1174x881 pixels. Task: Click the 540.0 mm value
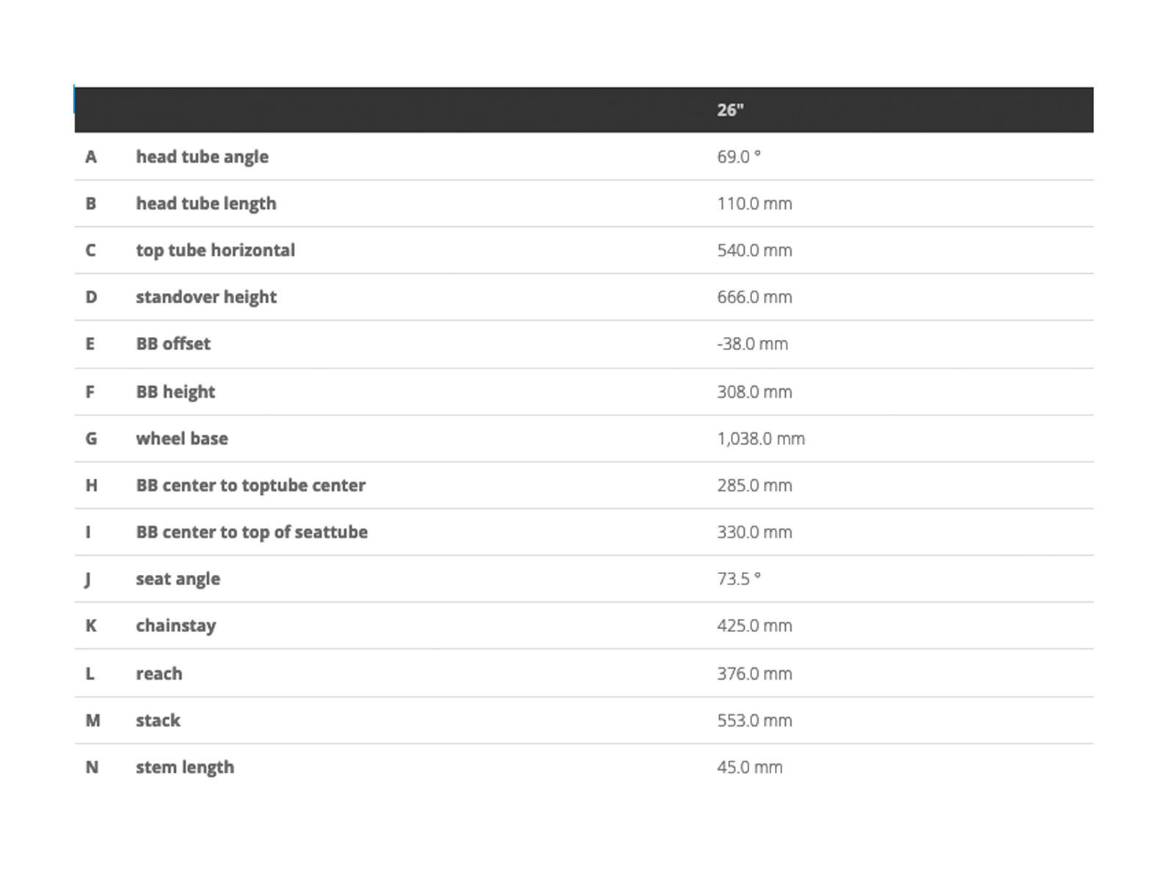tap(754, 250)
